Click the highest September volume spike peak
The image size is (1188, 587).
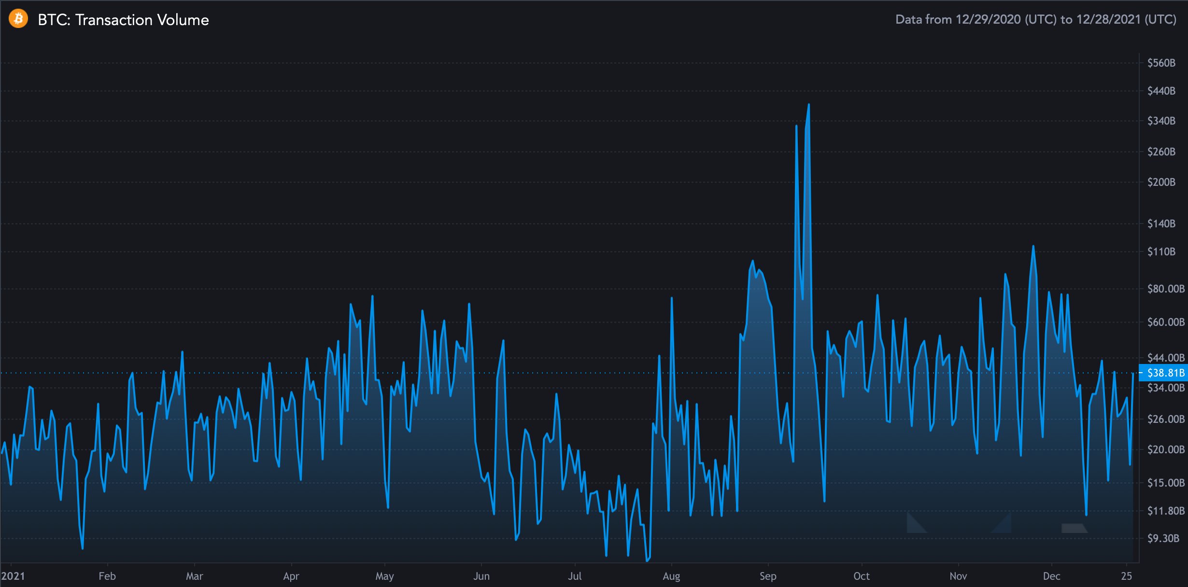click(x=809, y=104)
